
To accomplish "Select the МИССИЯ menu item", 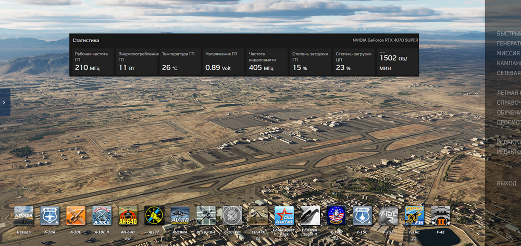I will (x=508, y=53).
